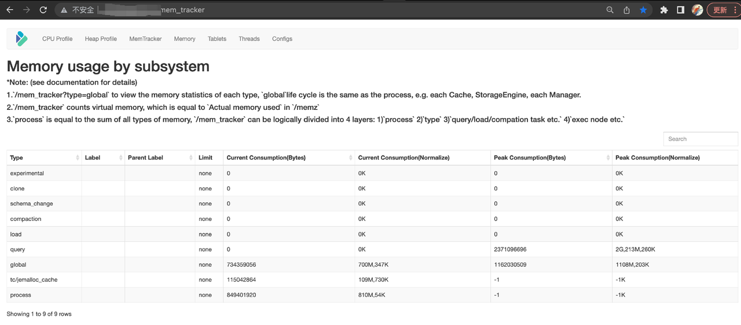This screenshot has width=741, height=325.
Task: Toggle the browser side panel icon
Action: 680,10
